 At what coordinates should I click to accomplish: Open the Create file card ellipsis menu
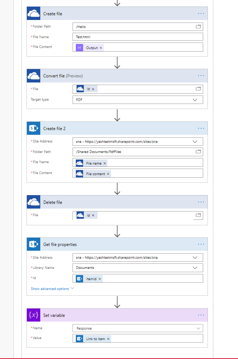click(x=201, y=13)
